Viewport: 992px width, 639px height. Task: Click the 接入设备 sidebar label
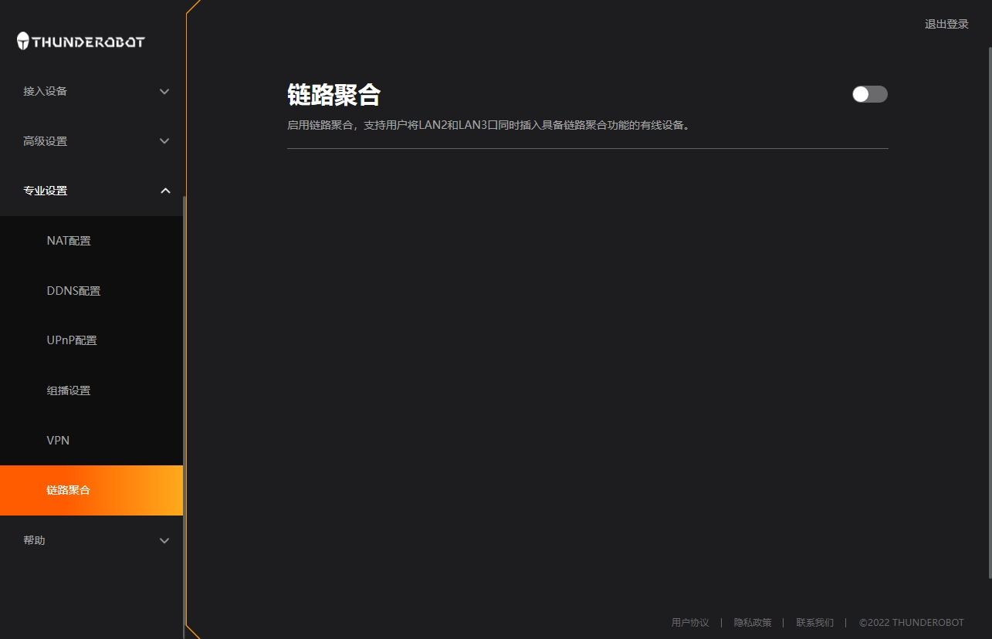(x=45, y=91)
